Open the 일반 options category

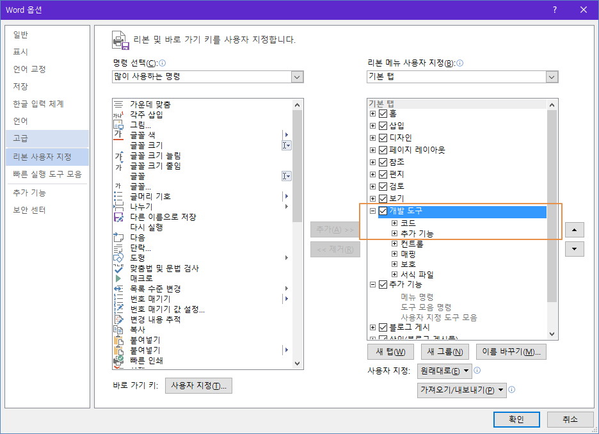click(x=47, y=35)
